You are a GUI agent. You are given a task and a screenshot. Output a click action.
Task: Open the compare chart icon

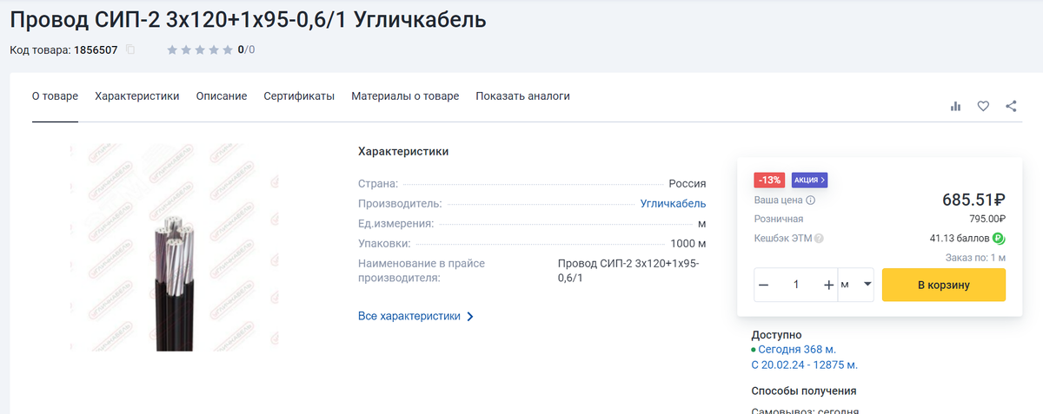pyautogui.click(x=956, y=106)
